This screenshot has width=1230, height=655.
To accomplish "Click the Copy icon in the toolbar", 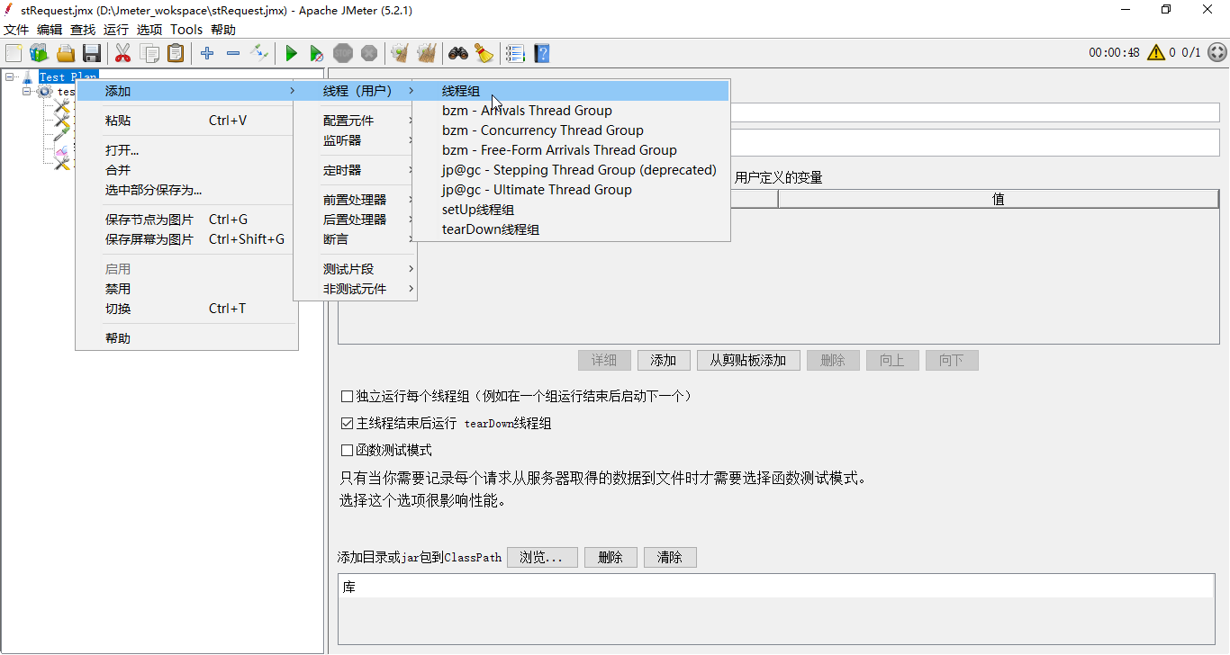I will click(x=149, y=53).
